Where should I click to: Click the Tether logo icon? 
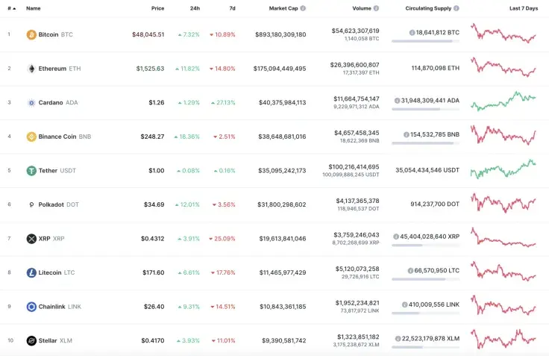tap(31, 171)
